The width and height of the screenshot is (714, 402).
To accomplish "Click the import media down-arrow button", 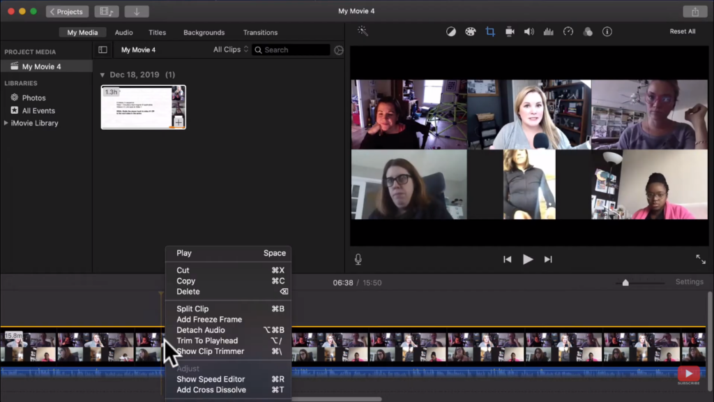I will (137, 11).
